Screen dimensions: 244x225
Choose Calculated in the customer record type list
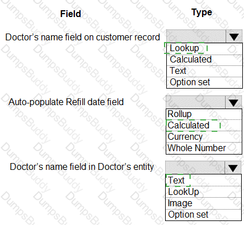(x=204, y=60)
